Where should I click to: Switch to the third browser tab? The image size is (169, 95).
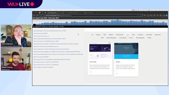click(x=90, y=13)
